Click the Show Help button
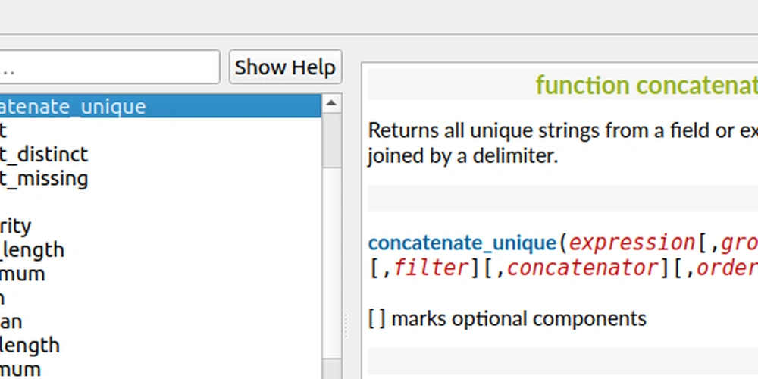The width and height of the screenshot is (758, 379). [x=285, y=67]
